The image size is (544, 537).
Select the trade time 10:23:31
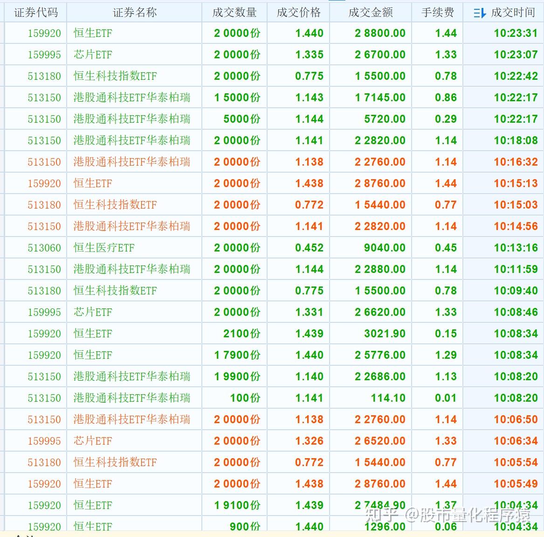point(516,33)
